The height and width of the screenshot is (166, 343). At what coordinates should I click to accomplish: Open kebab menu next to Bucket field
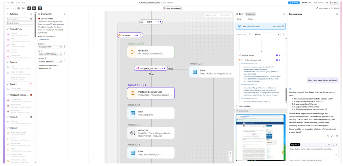(x=64, y=47)
